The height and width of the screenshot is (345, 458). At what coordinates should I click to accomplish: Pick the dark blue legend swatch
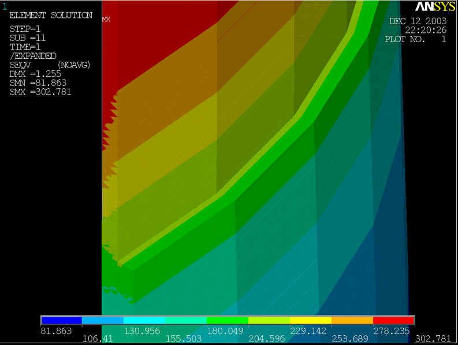(x=61, y=320)
